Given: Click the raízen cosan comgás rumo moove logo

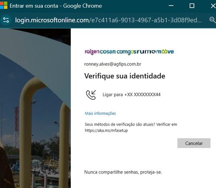Looking at the screenshot, I should (x=129, y=52).
